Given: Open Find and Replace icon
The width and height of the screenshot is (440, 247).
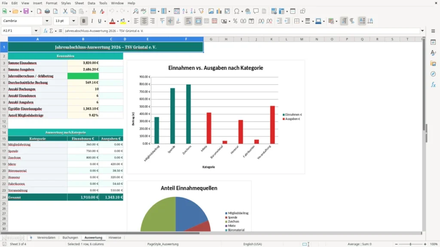Looking at the screenshot, I should (x=135, y=11).
